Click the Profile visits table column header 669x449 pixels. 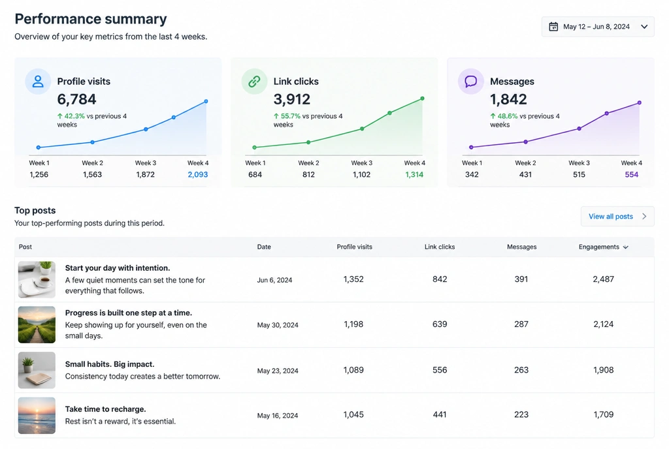[x=354, y=247]
